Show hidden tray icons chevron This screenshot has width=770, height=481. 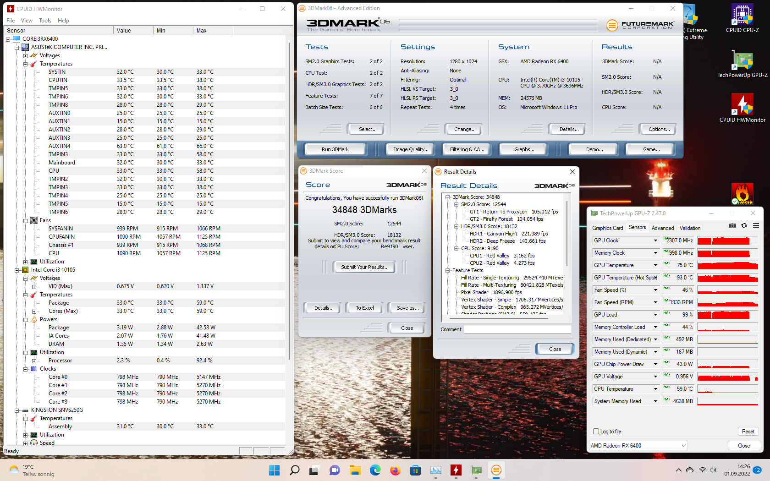pyautogui.click(x=678, y=470)
